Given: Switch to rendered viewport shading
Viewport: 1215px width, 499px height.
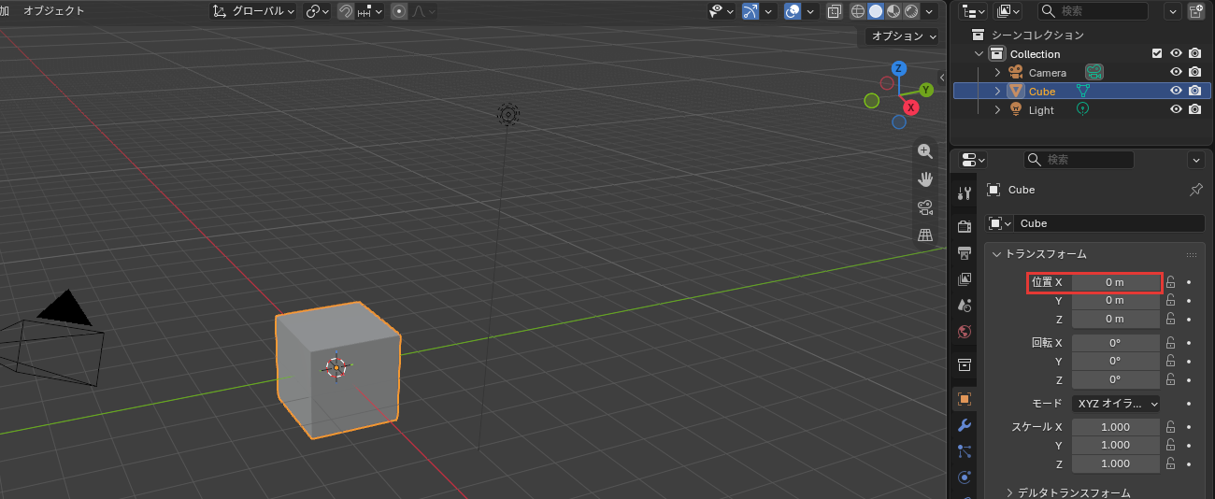Looking at the screenshot, I should [x=909, y=11].
